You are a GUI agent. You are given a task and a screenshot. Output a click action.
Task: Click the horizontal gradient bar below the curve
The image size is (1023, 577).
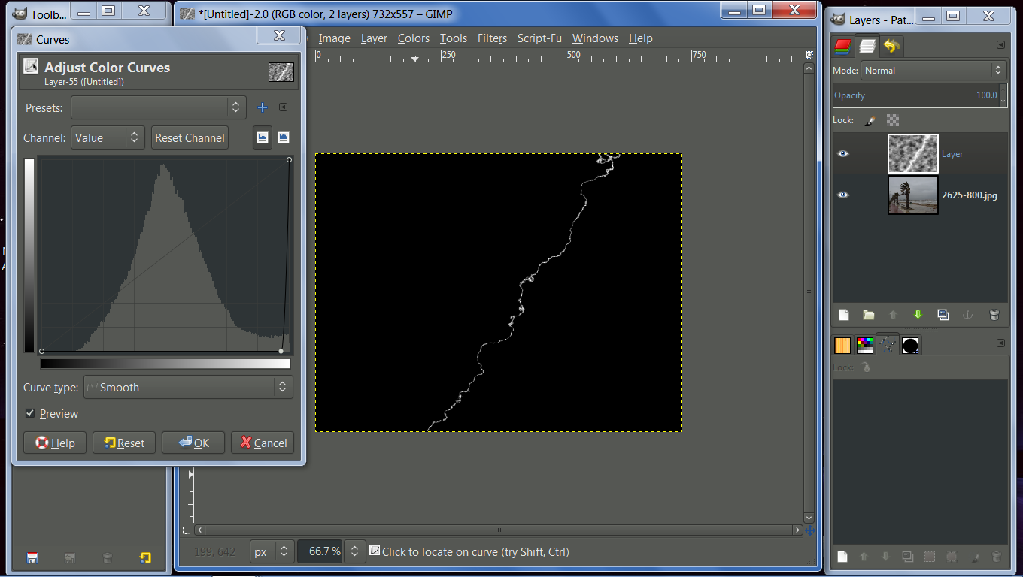pyautogui.click(x=165, y=364)
